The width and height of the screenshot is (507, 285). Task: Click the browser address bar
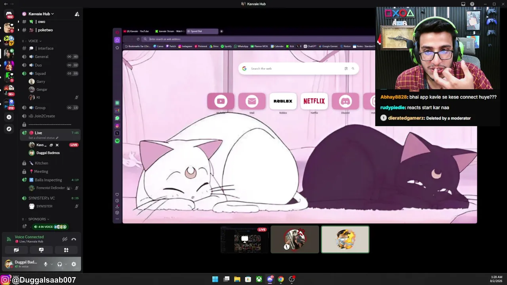pos(257,39)
